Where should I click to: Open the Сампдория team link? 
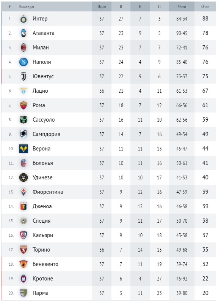pyautogui.click(x=46, y=134)
